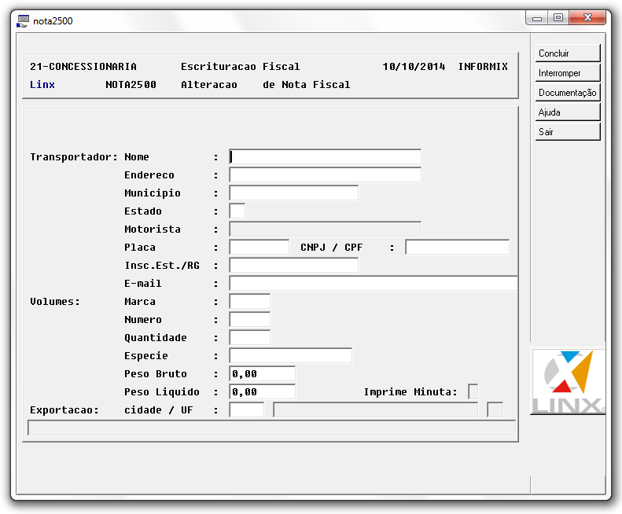Click the Insc.Est./RG input field

coord(293,265)
